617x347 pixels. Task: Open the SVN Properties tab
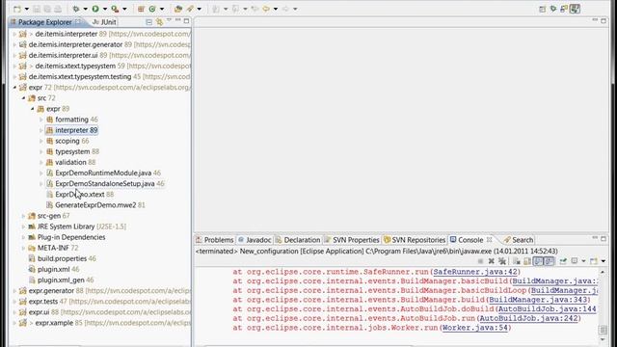[x=352, y=240]
